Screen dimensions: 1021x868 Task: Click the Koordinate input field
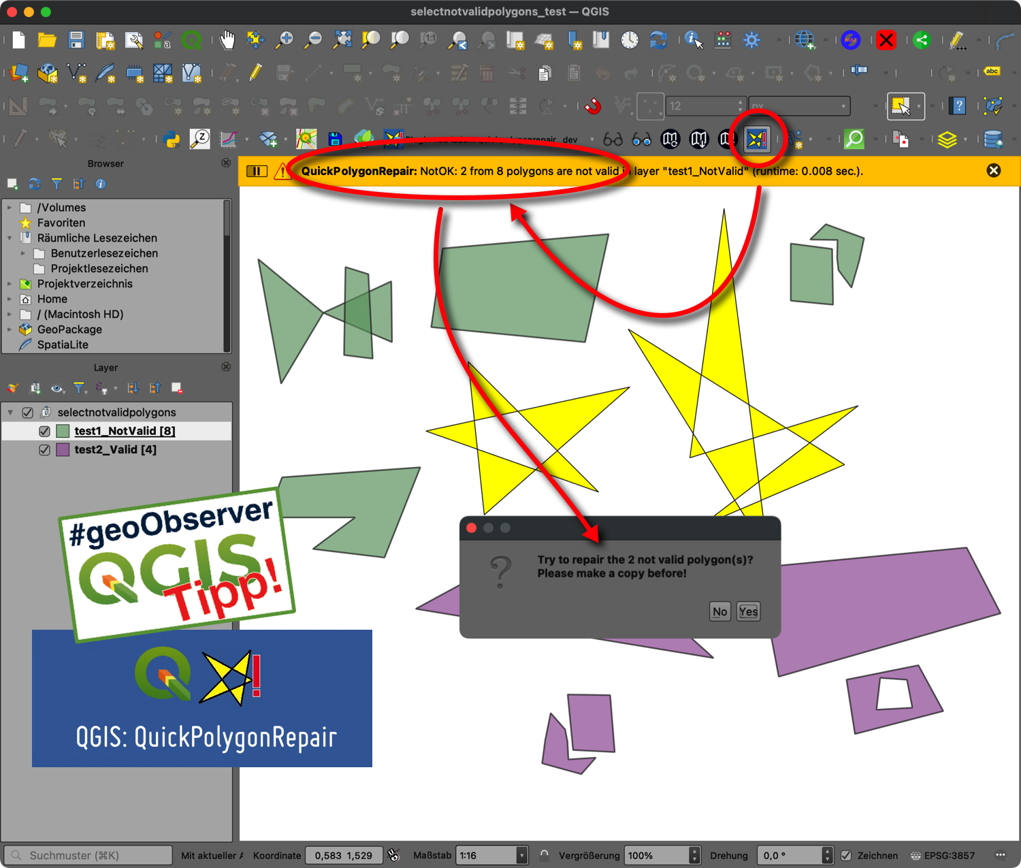pyautogui.click(x=344, y=856)
